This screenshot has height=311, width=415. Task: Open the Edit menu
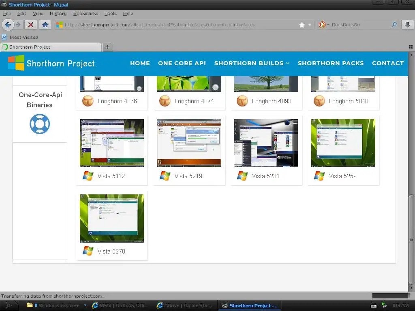click(21, 13)
